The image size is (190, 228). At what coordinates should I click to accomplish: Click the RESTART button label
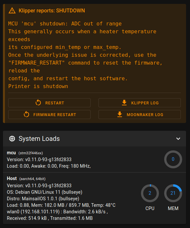(55, 103)
